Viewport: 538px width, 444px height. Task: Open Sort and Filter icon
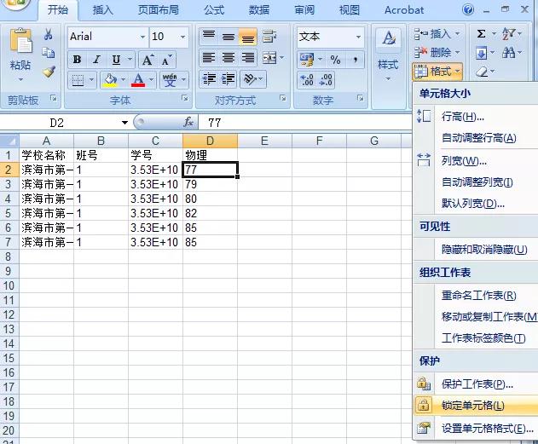508,34
